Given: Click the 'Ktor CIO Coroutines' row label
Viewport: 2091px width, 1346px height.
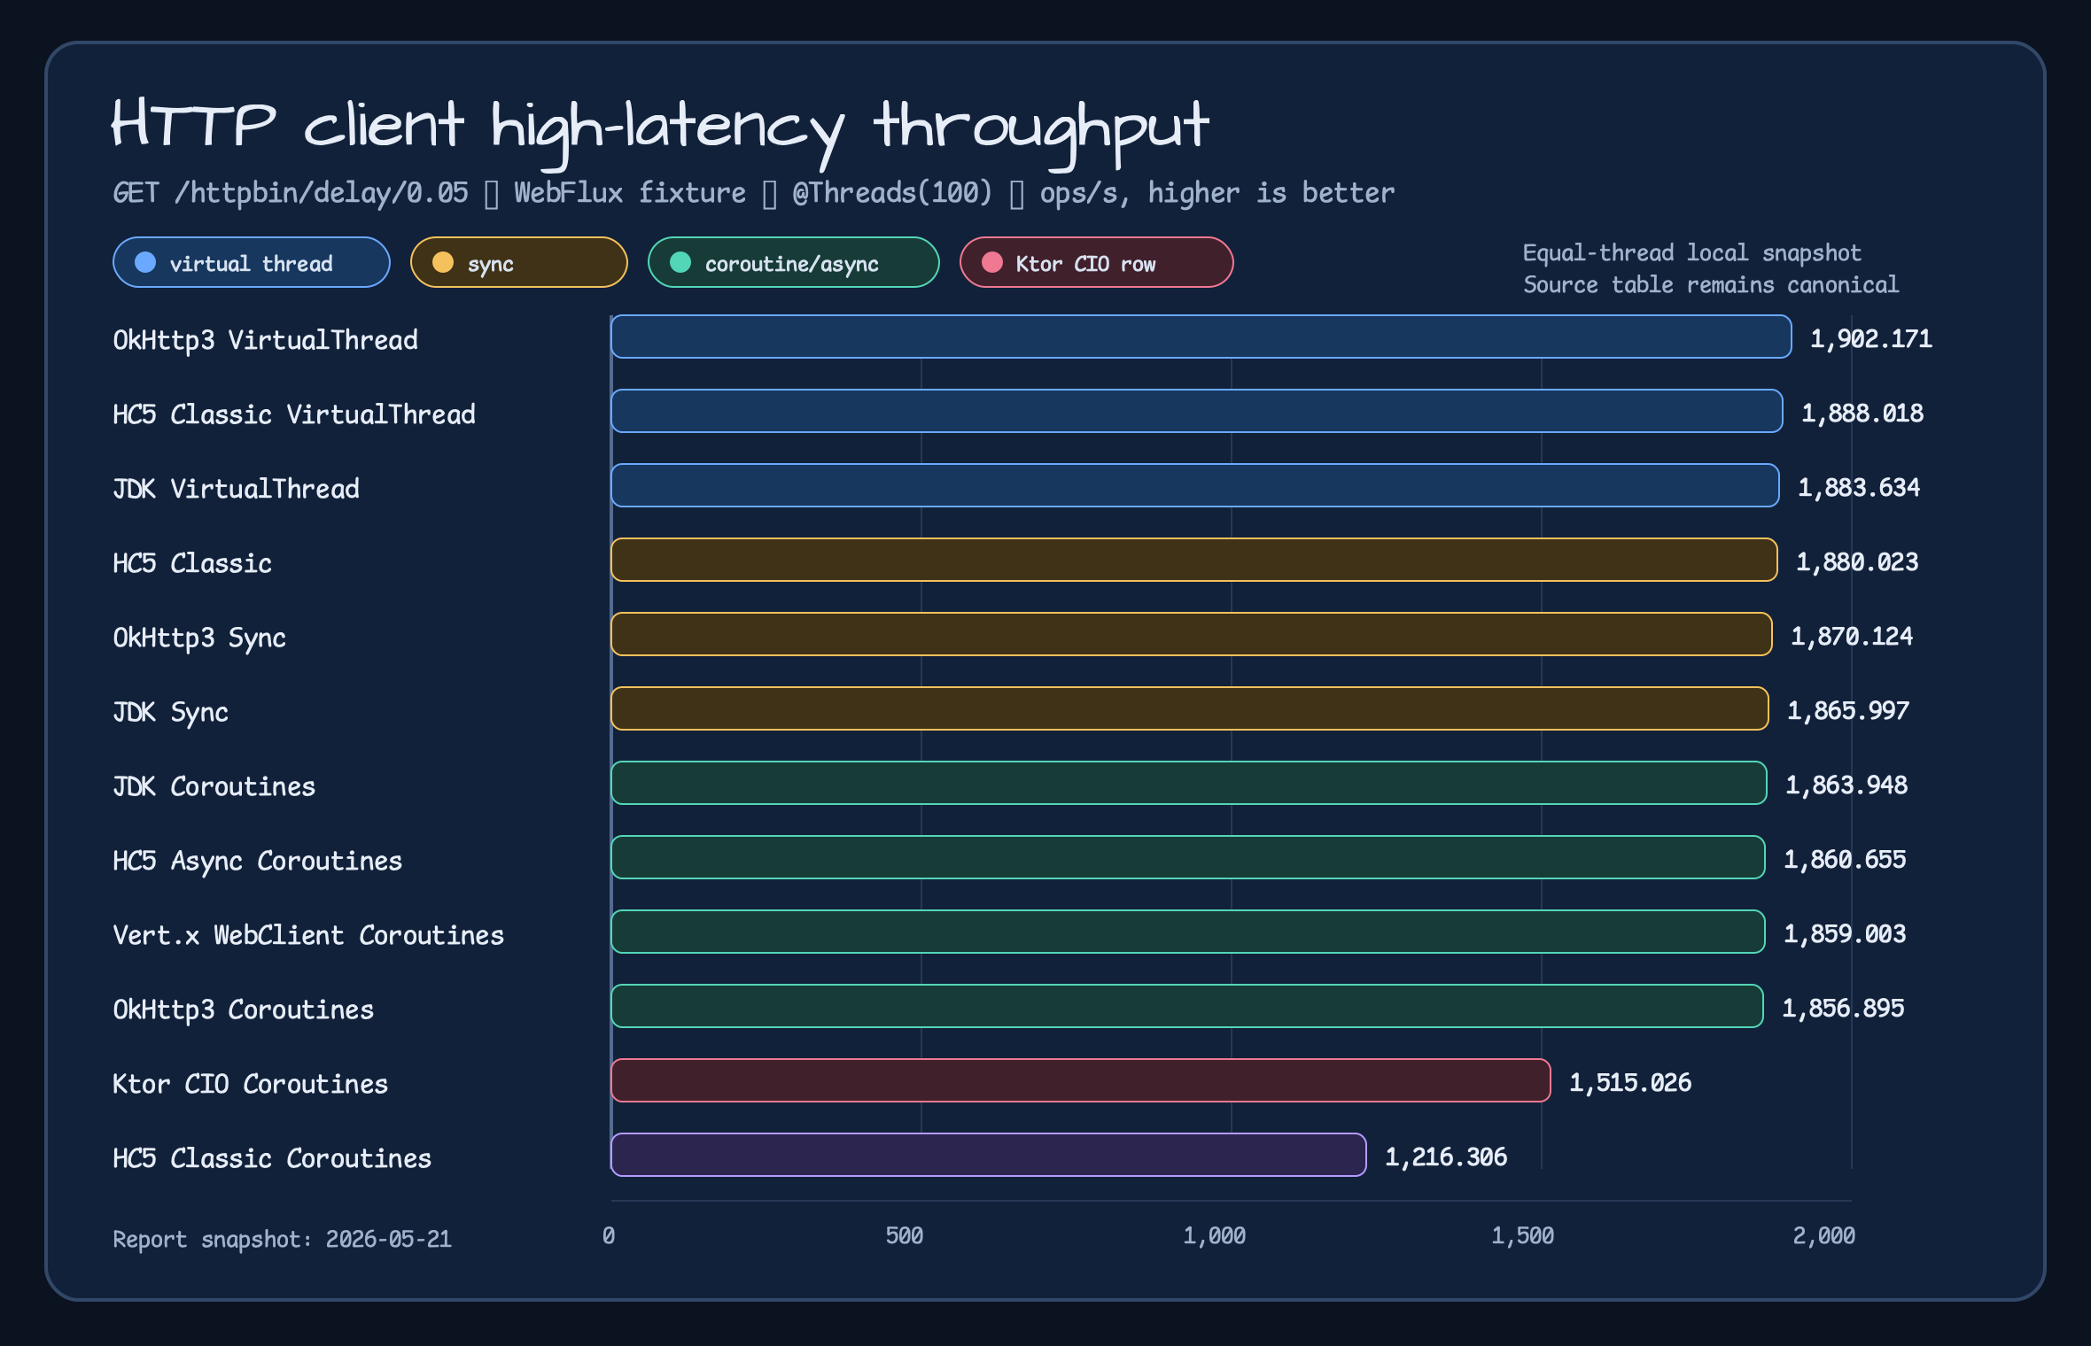Looking at the screenshot, I should [x=250, y=1084].
